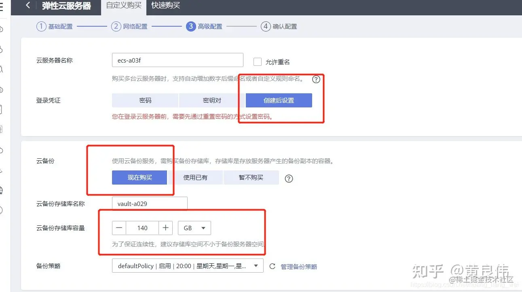Screen dimensions: 522x292
Task: Click the 备份策略 label
Action: click(49, 267)
